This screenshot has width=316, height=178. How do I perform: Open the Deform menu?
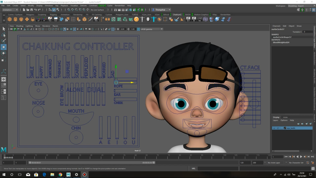pos(83,6)
